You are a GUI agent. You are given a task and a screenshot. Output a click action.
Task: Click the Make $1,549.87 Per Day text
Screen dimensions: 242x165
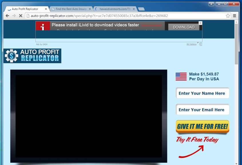coord(204,77)
